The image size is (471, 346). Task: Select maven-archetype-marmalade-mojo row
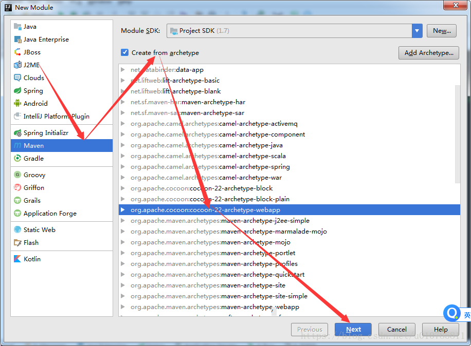click(x=289, y=231)
